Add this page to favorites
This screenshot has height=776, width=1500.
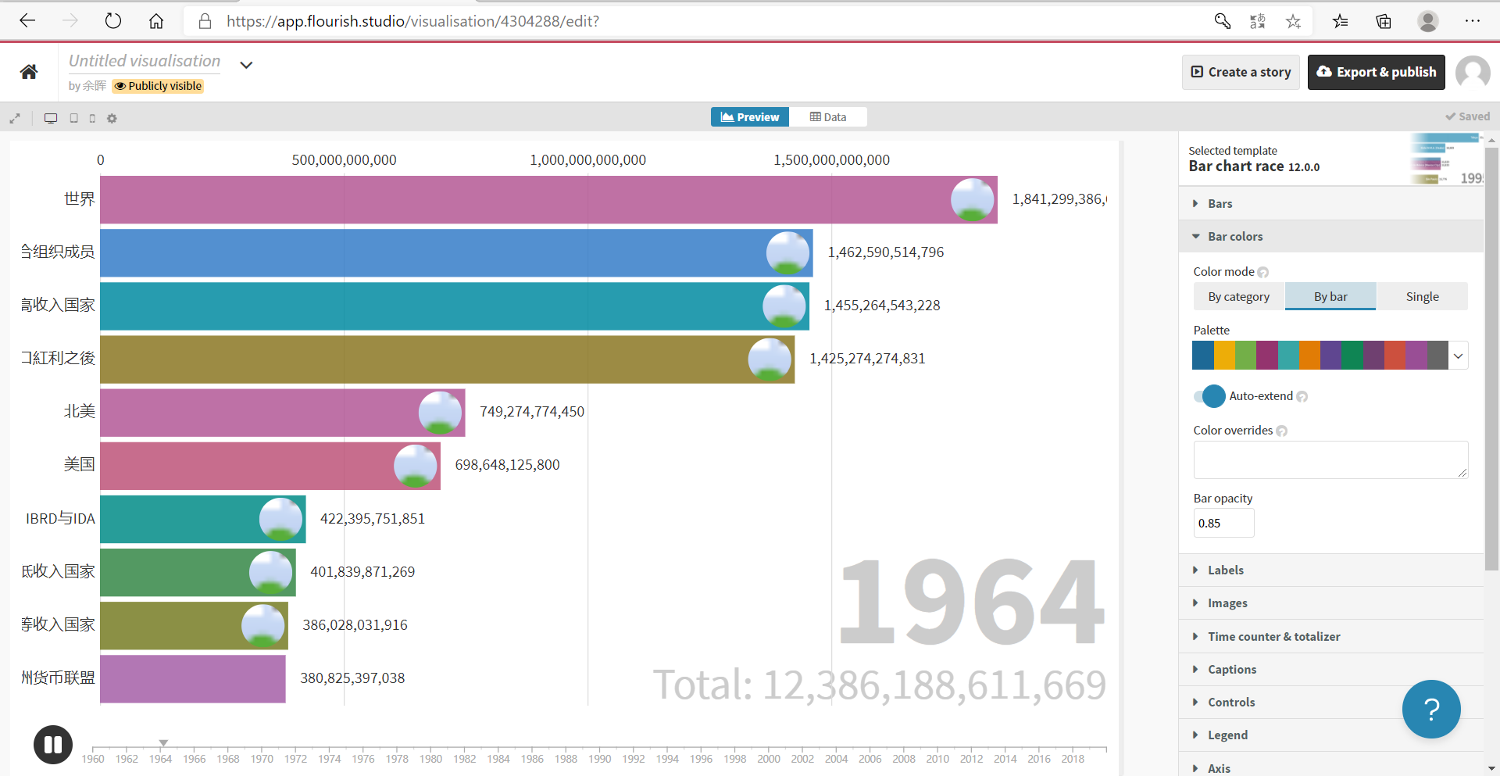(1294, 21)
